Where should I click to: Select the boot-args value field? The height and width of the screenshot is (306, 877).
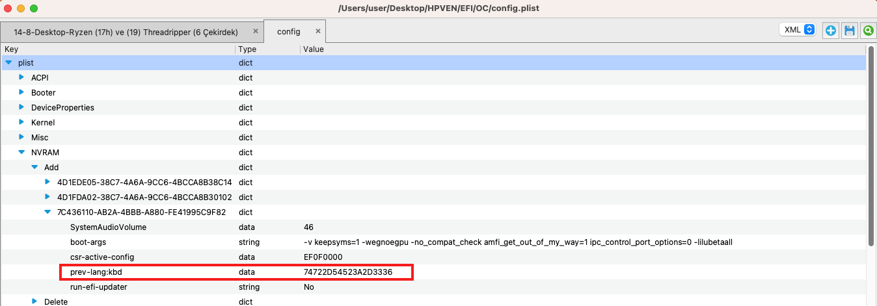coord(517,242)
